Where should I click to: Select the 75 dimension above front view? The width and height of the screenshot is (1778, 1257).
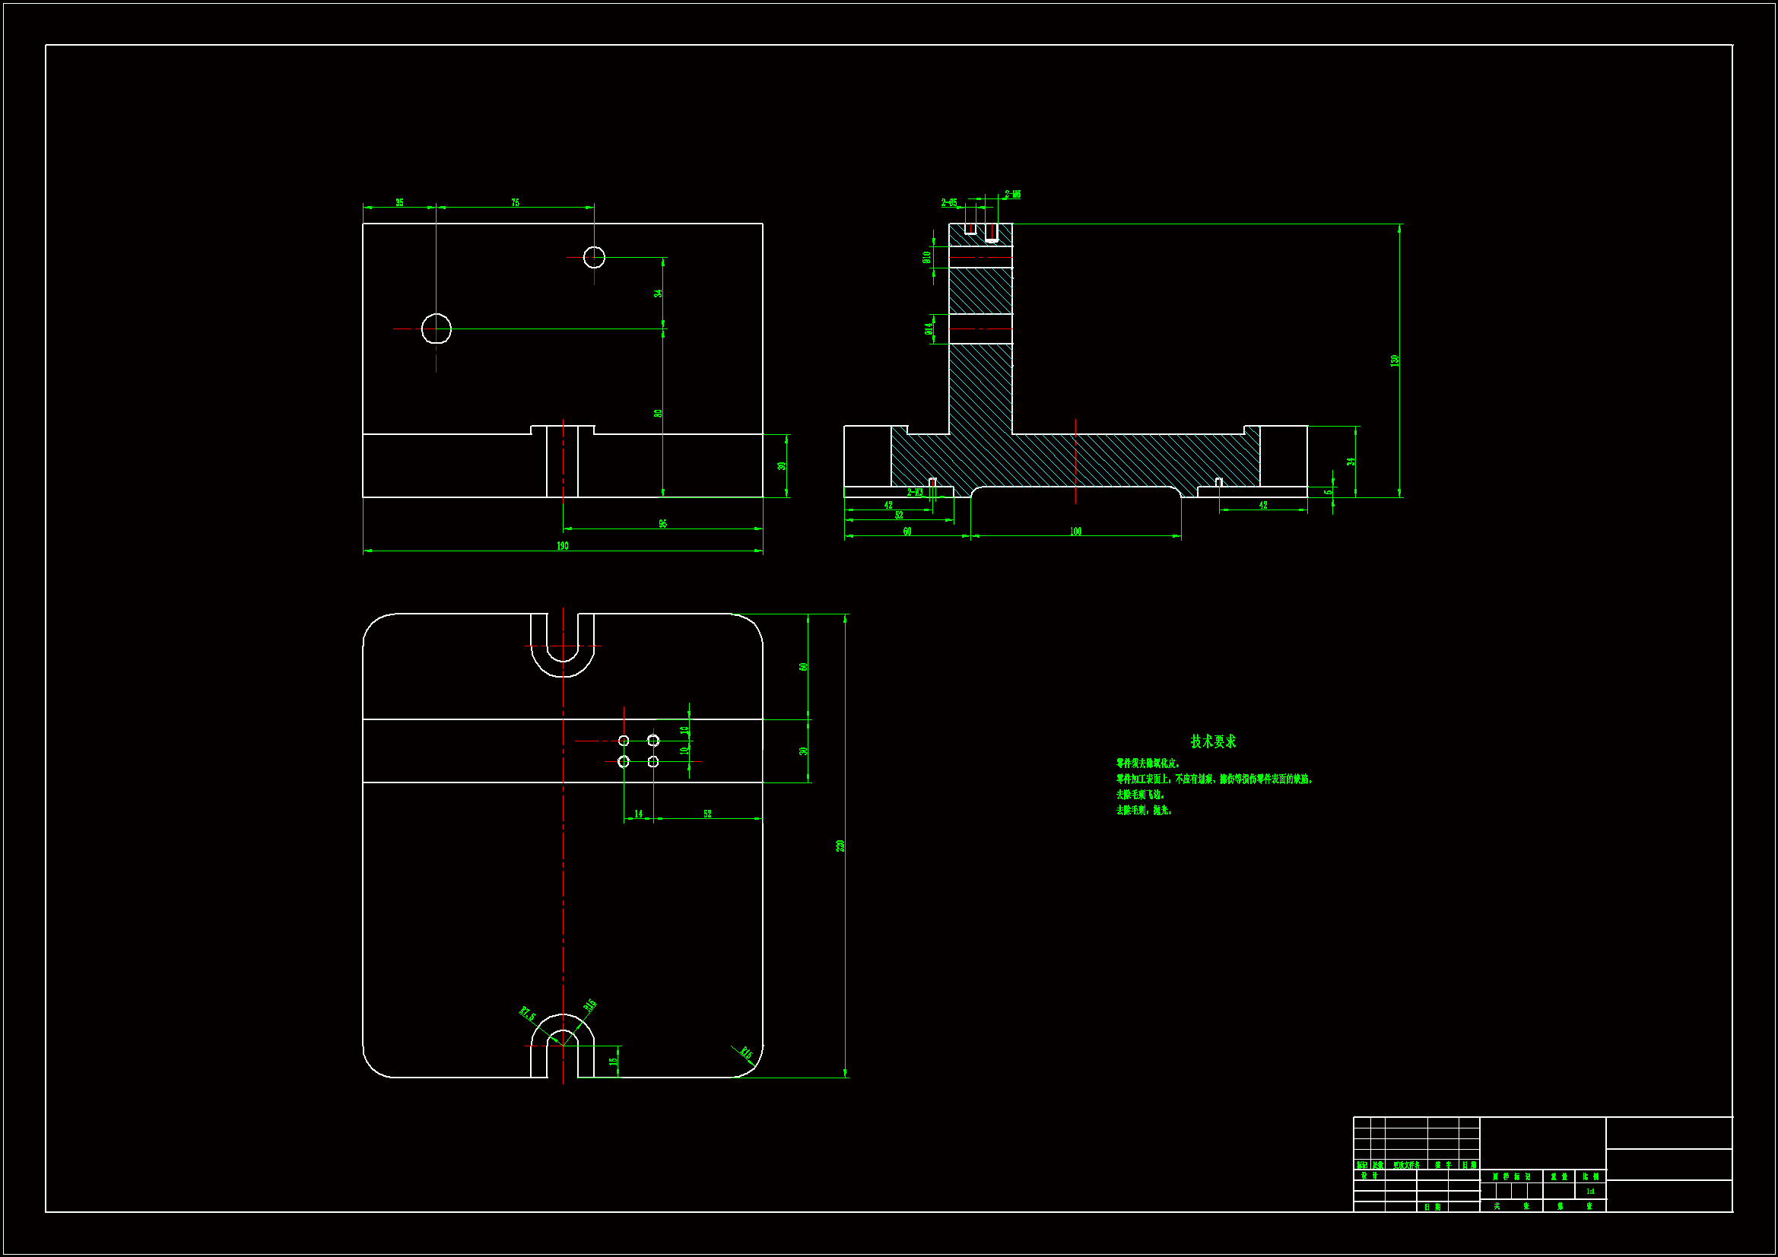pos(515,203)
